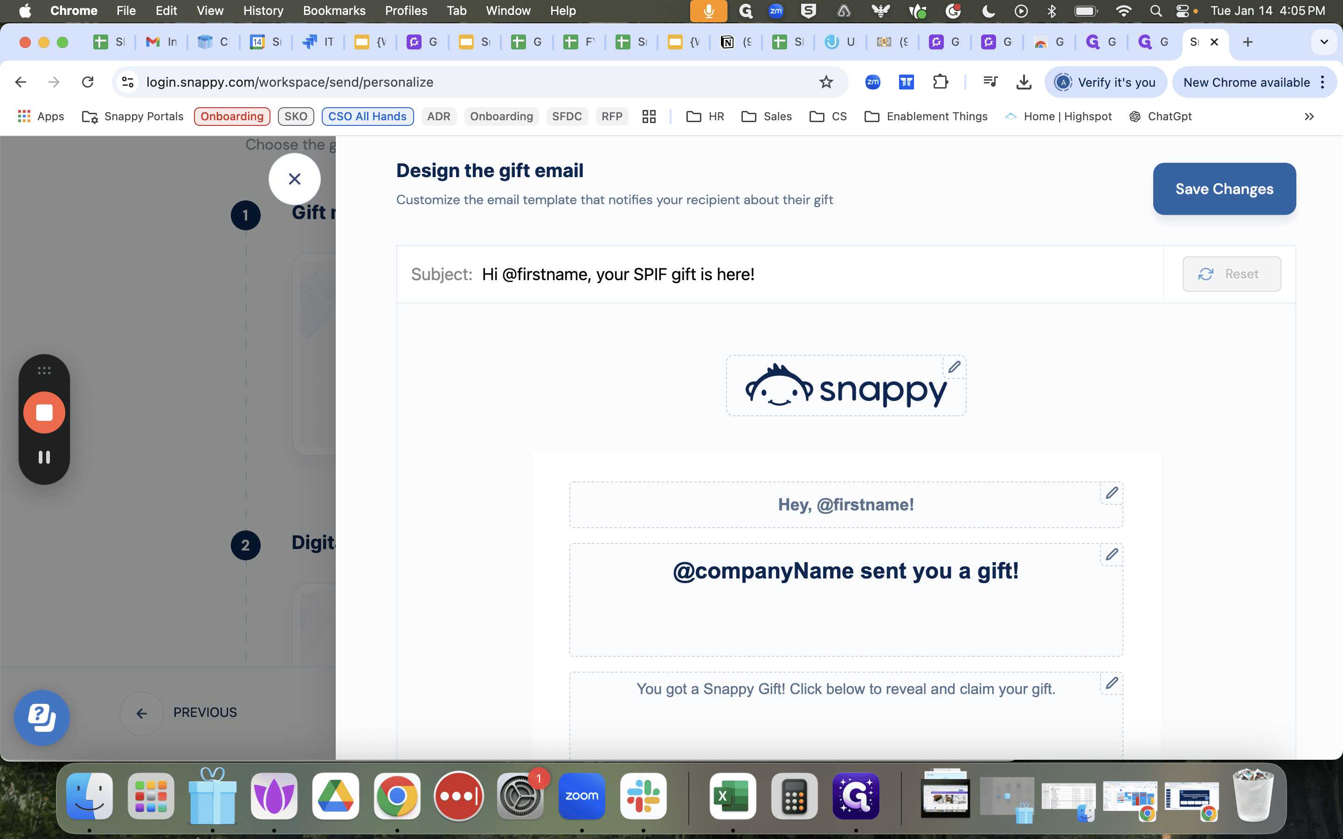Open Enablement Things bookmarks folder
The image size is (1343, 839).
click(926, 117)
